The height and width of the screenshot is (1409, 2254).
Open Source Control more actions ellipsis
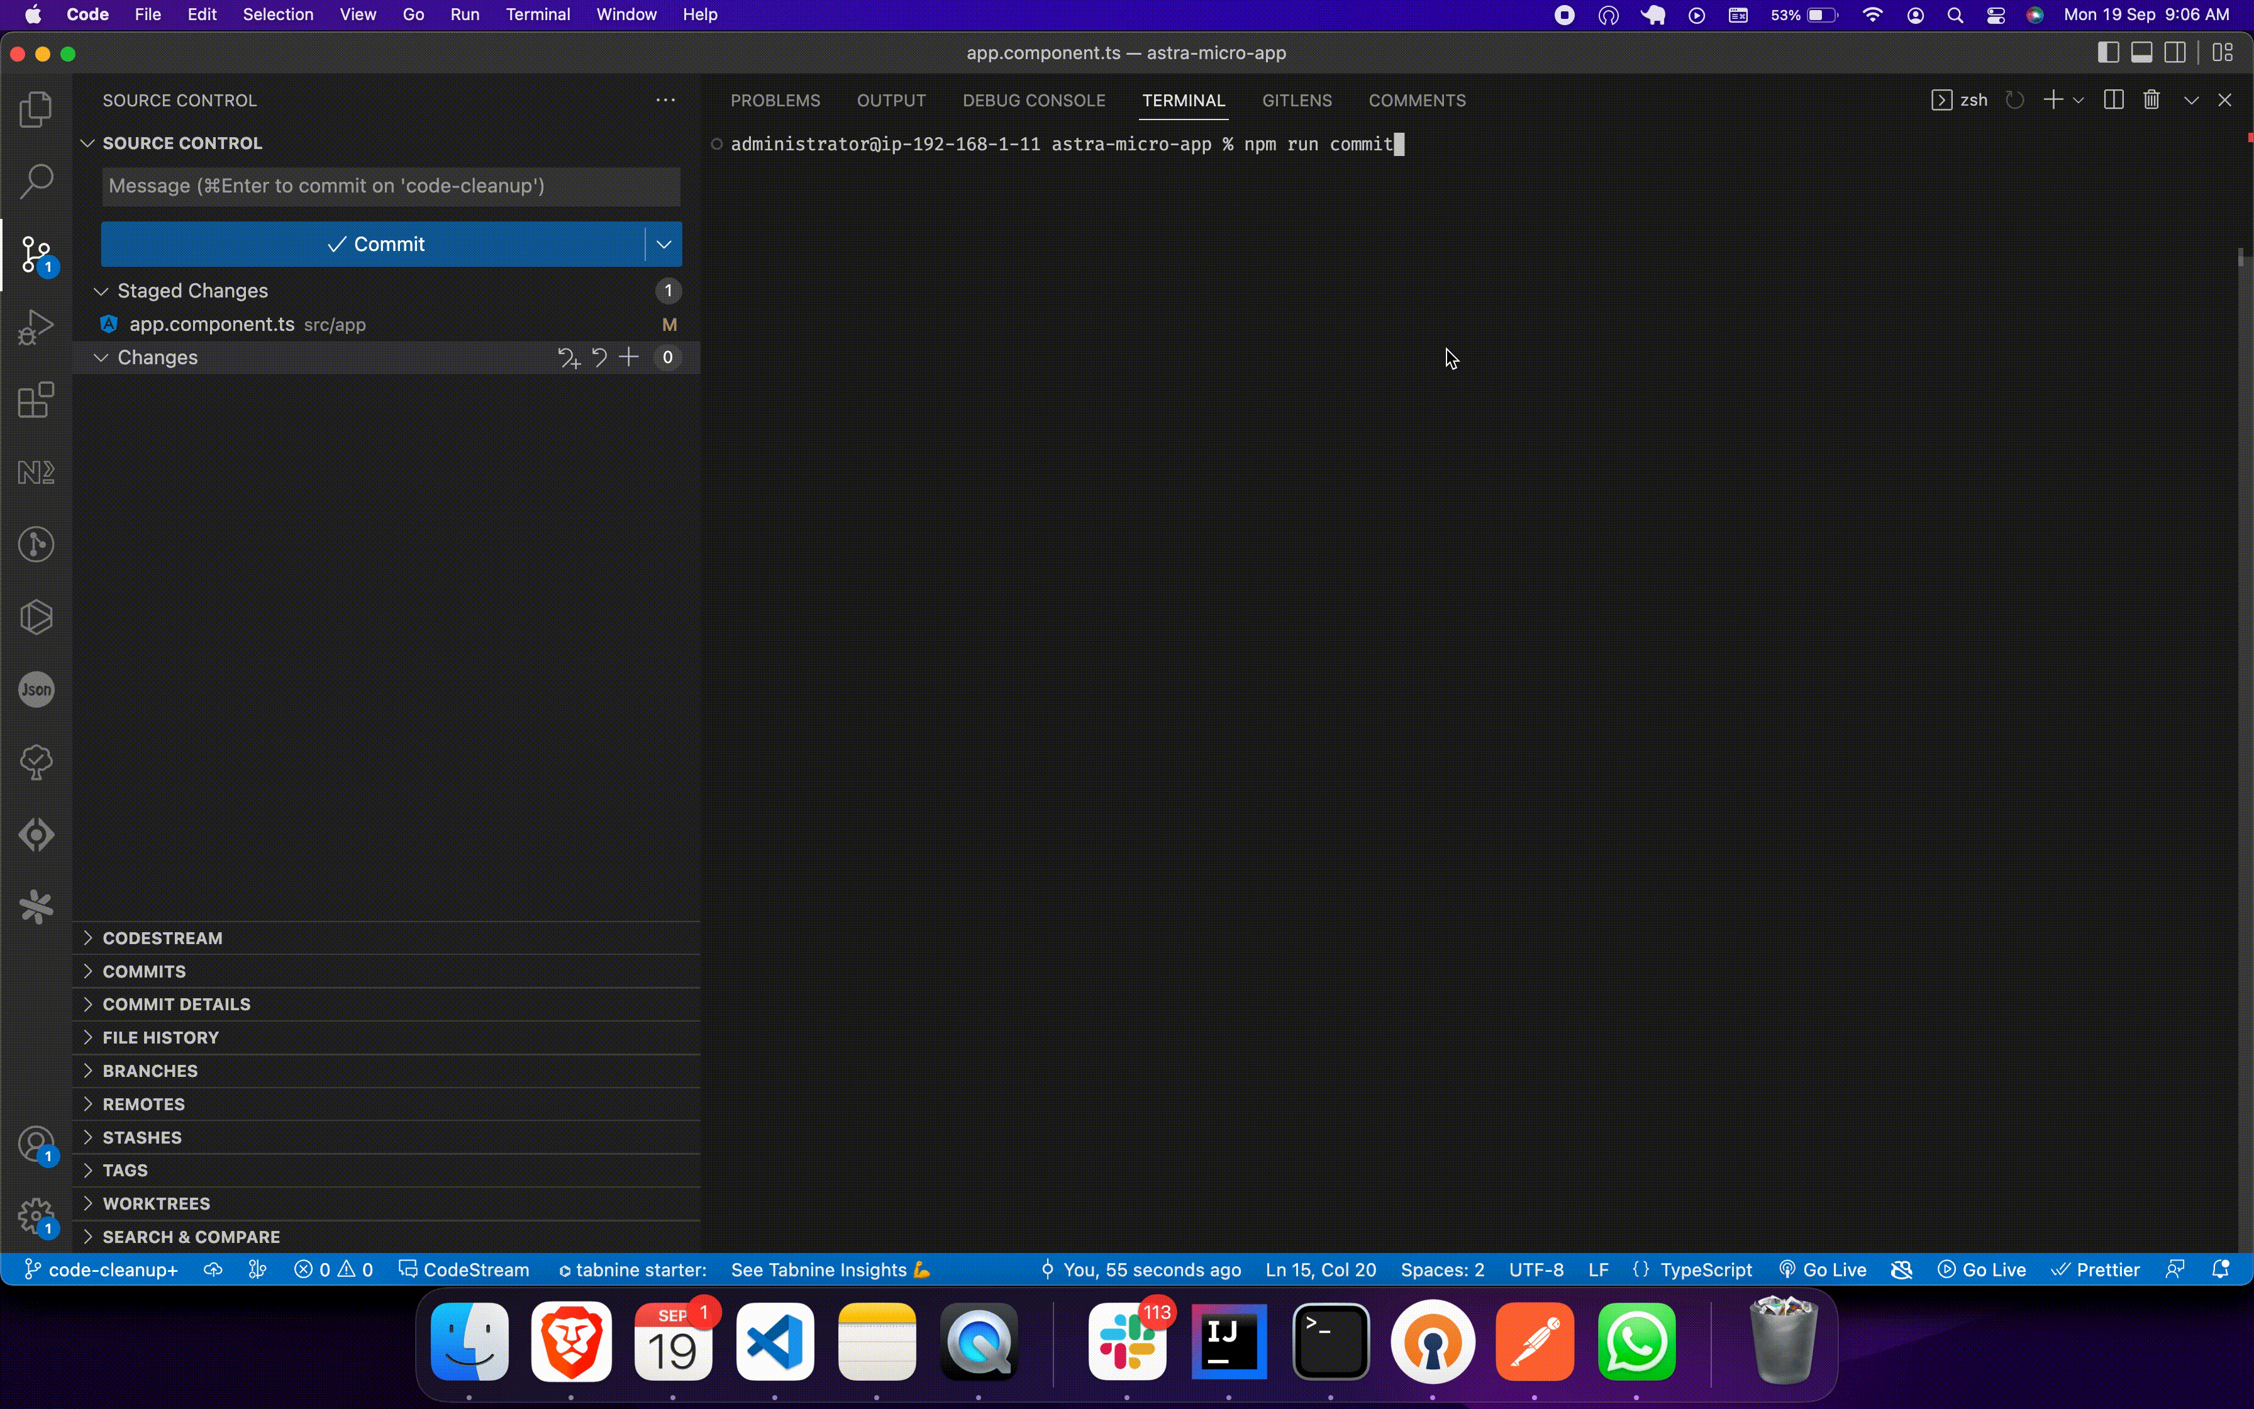pos(665,100)
